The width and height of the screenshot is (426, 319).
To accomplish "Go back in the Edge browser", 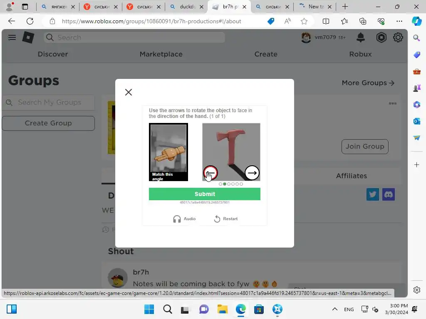I will [x=11, y=21].
